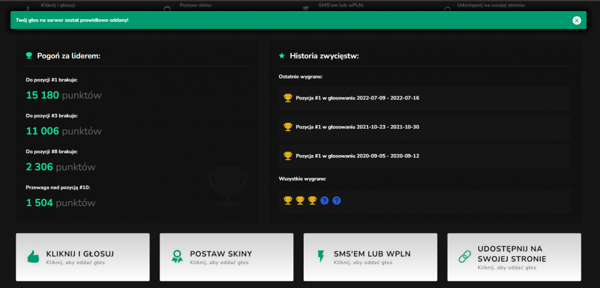Viewport: 600px width, 288px height.
Task: Click second trophy under Wszystkie wygrane
Action: tap(300, 200)
